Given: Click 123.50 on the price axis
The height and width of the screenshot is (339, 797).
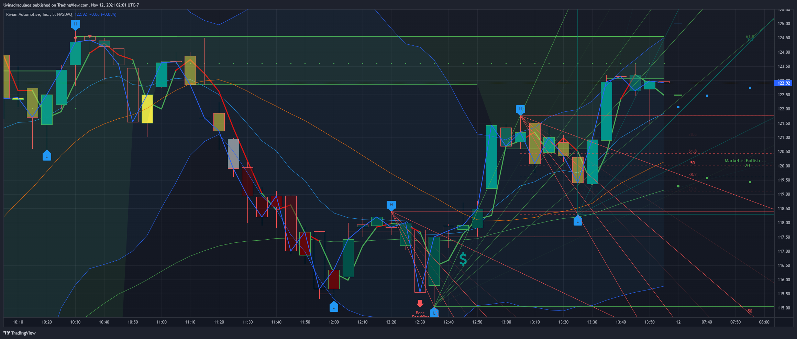Looking at the screenshot, I should [784, 66].
